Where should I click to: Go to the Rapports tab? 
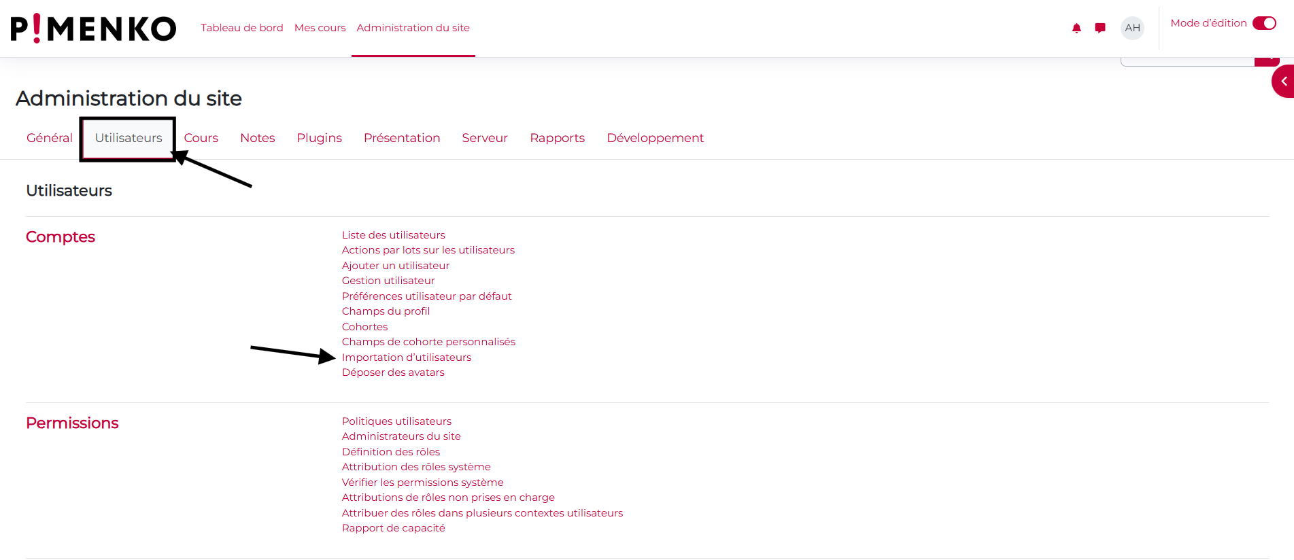coord(557,138)
